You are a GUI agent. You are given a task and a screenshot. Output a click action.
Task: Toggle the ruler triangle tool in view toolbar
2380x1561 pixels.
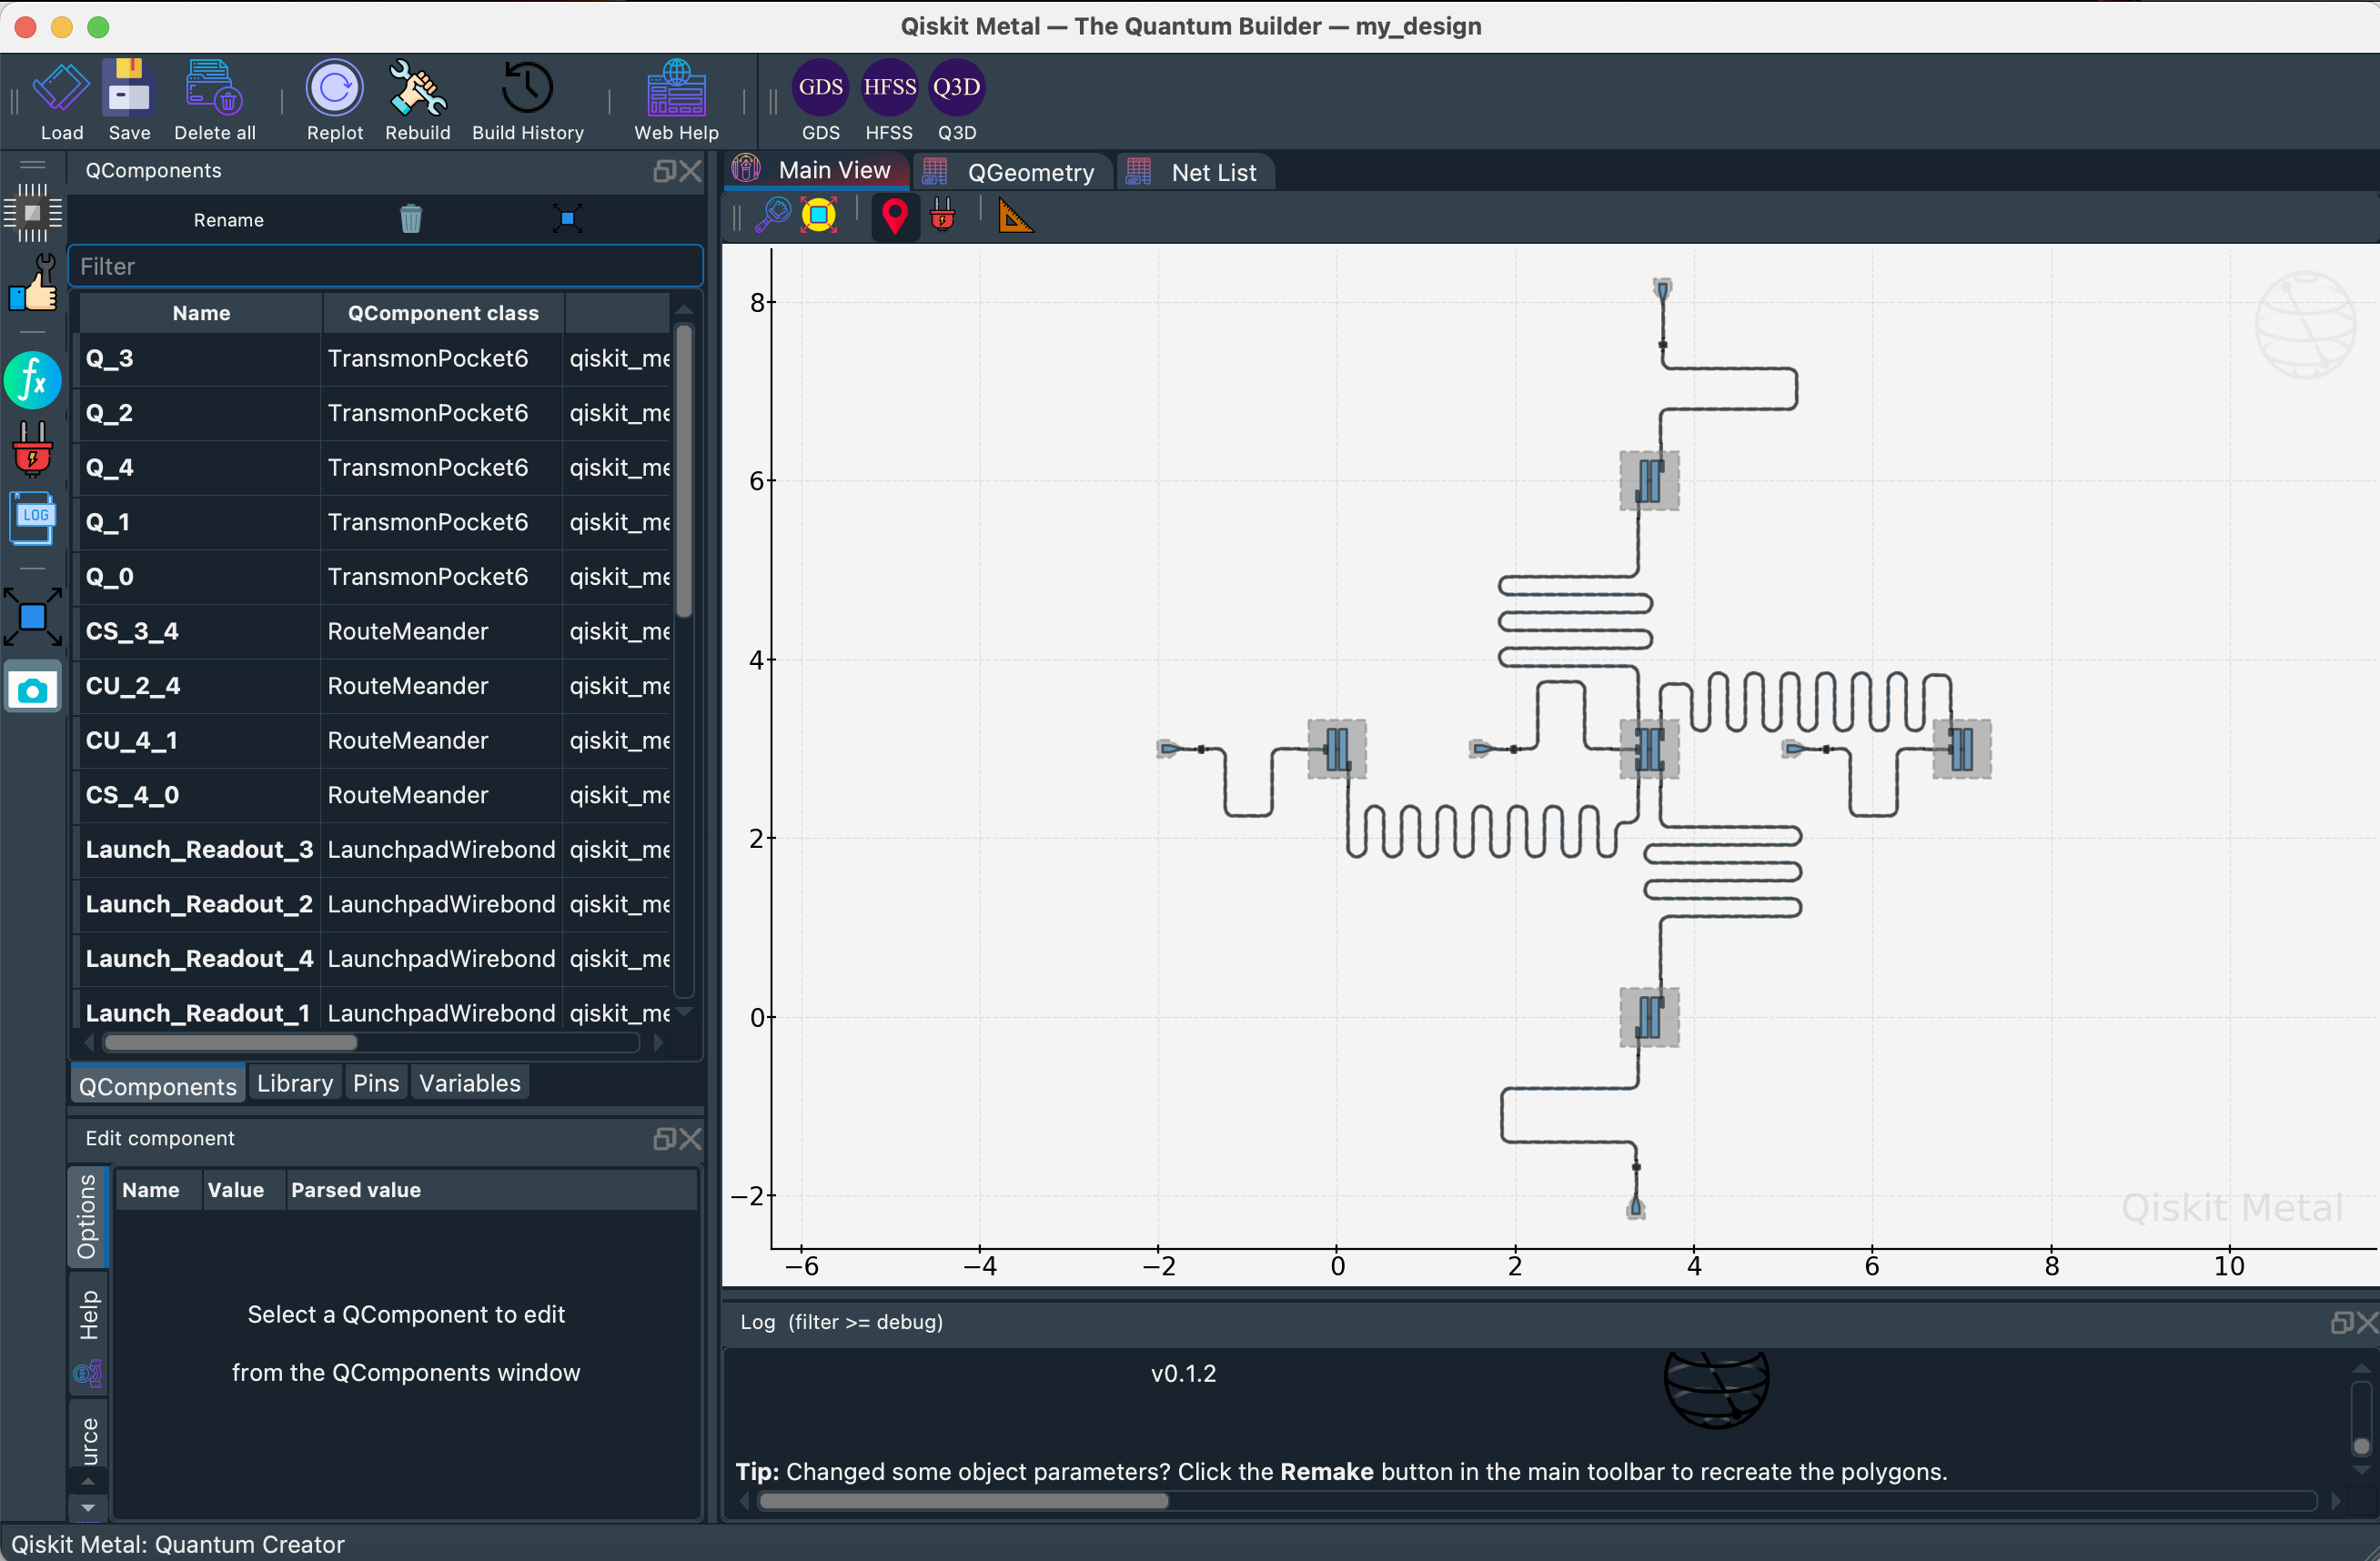[x=1014, y=216]
